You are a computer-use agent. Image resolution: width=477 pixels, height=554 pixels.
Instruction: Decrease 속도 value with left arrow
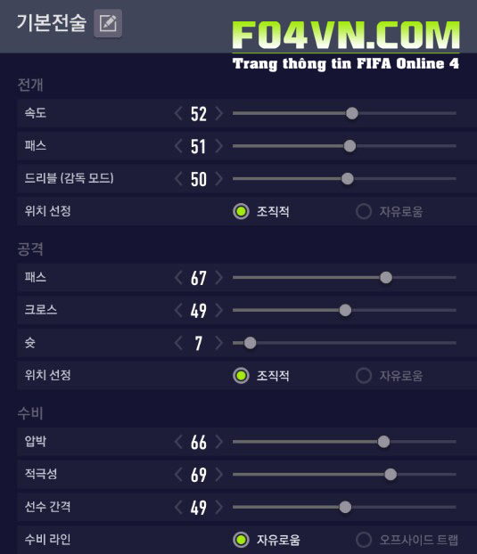tap(178, 113)
